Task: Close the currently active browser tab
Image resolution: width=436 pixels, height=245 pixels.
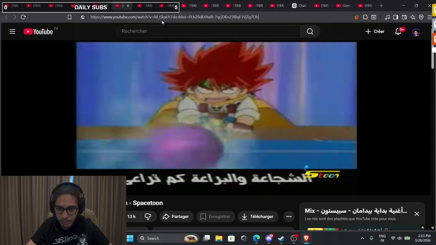Action: click(x=128, y=5)
